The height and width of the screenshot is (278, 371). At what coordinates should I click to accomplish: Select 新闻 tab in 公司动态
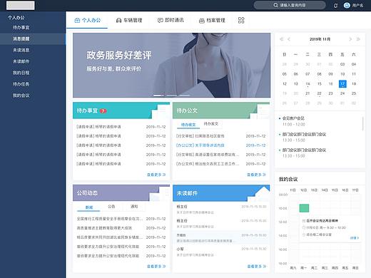point(89,207)
